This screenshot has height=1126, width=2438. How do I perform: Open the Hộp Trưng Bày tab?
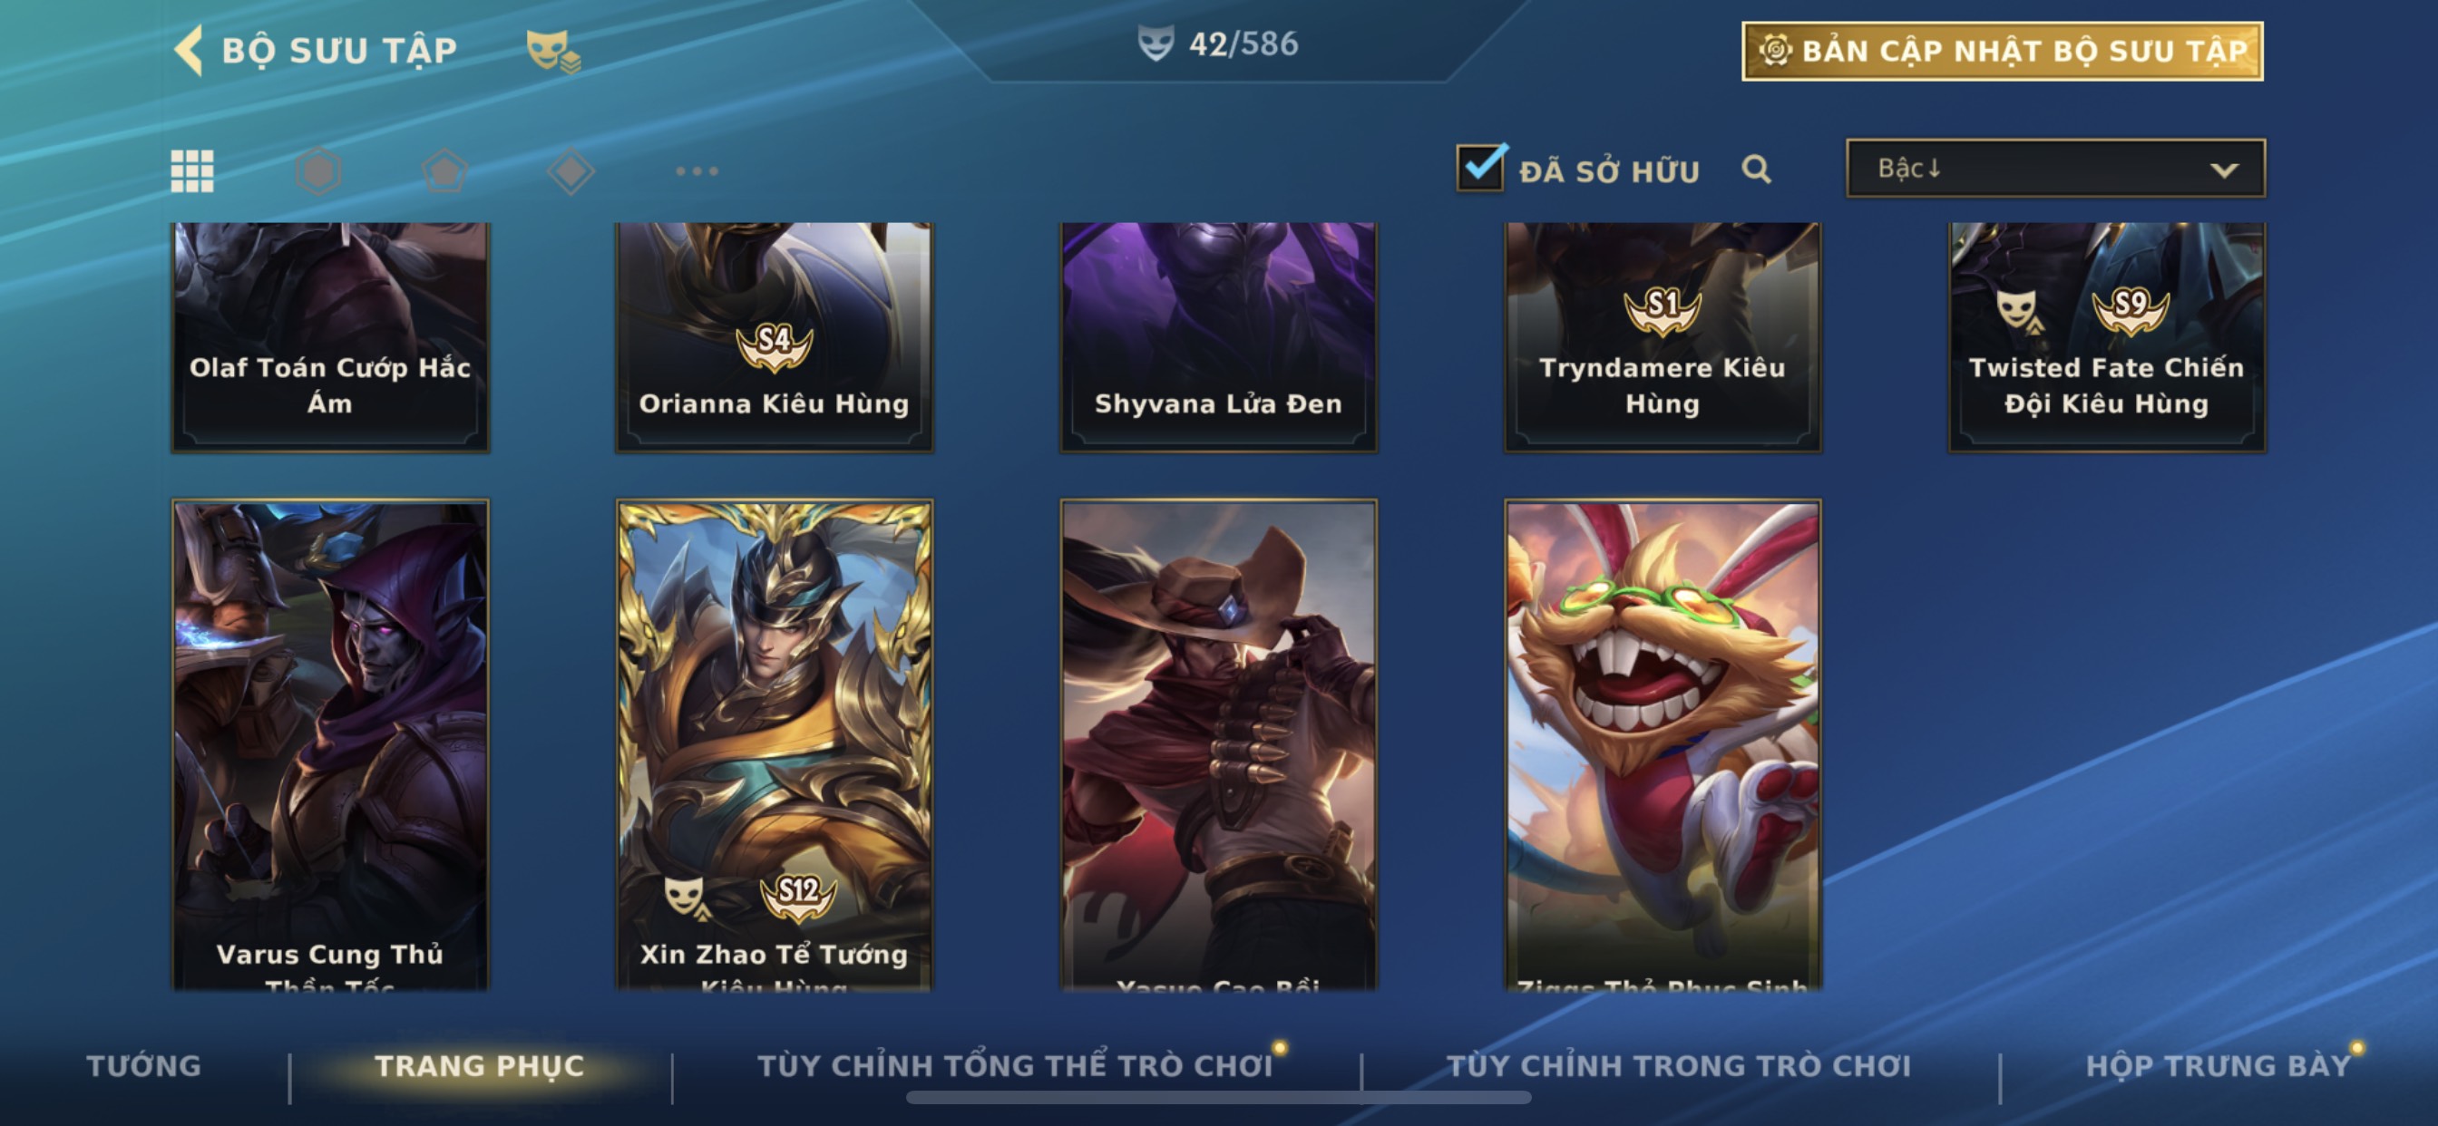coord(2219,1066)
